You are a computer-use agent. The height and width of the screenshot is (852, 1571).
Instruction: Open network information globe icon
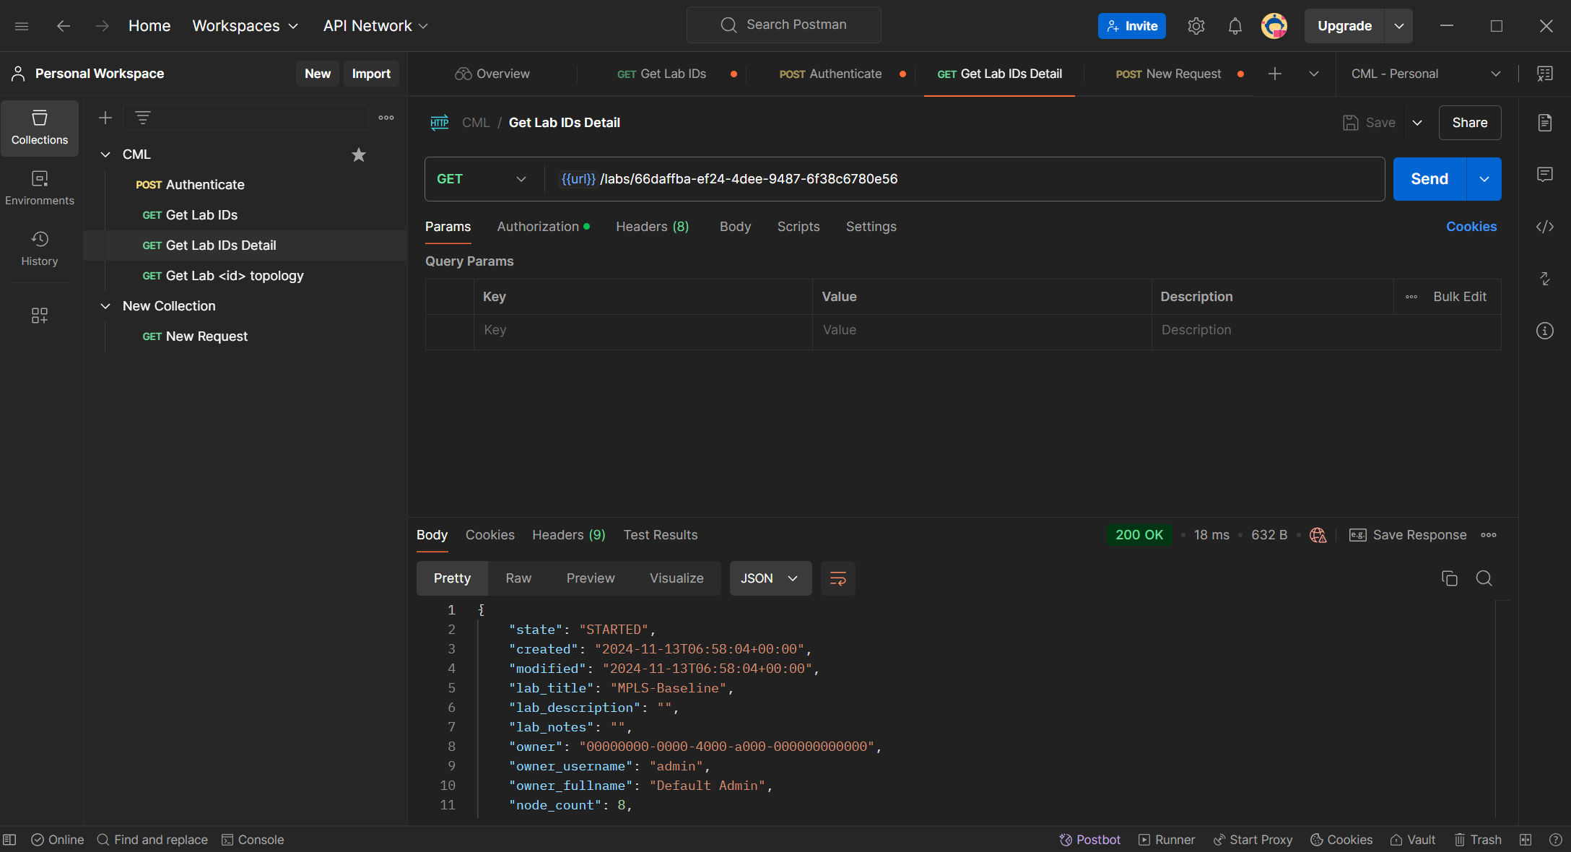(1318, 535)
